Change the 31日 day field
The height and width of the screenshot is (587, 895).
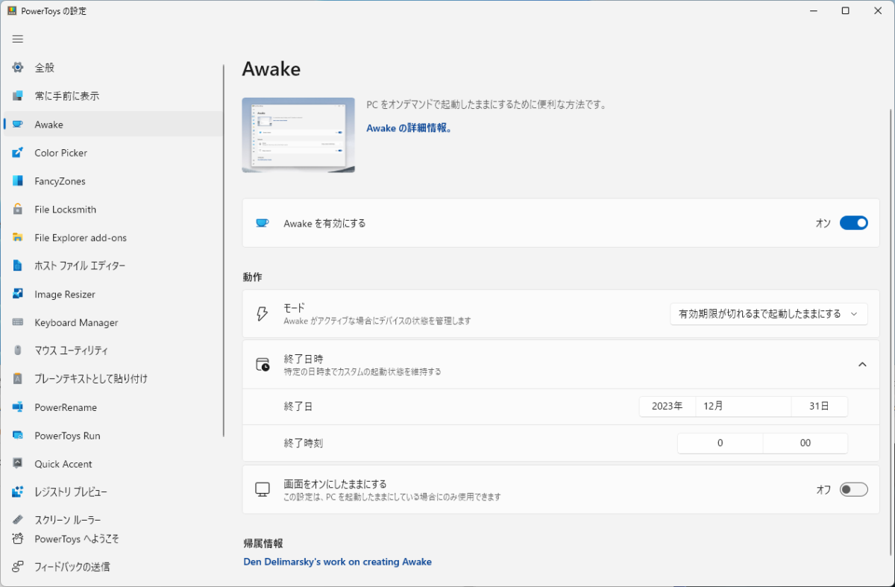click(820, 406)
